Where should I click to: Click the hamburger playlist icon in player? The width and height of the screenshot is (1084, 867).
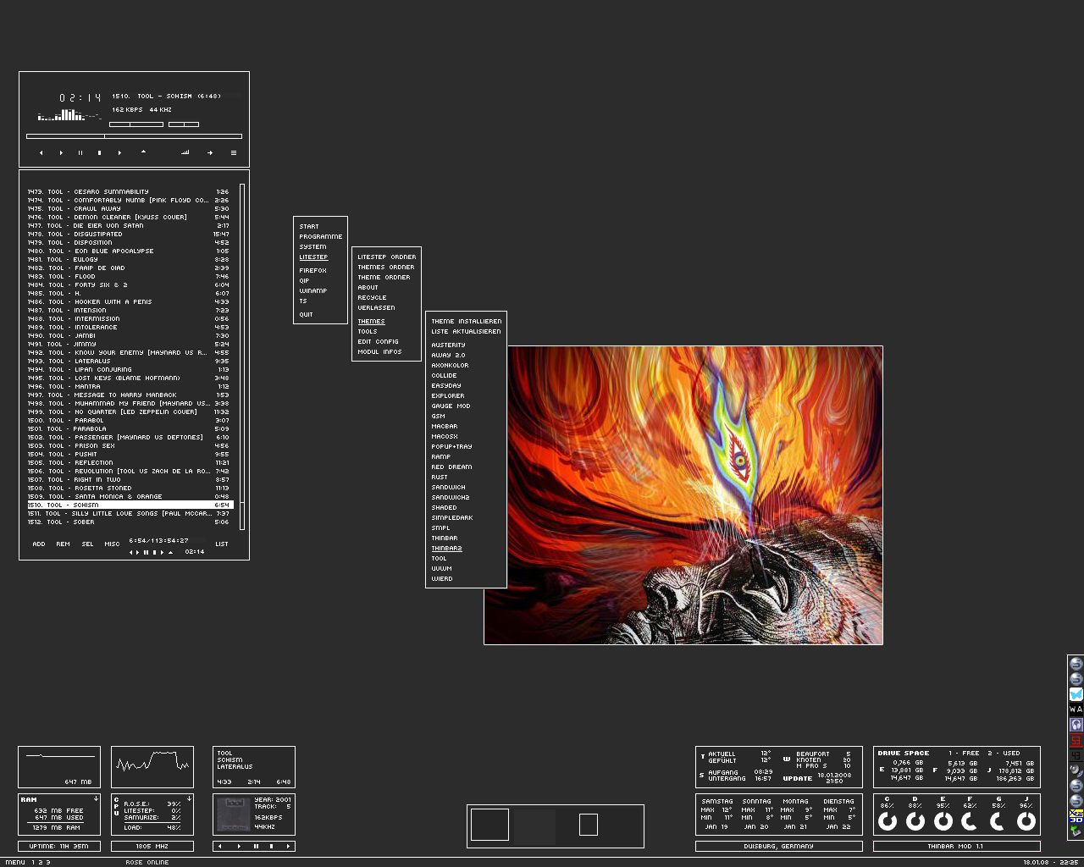click(x=234, y=153)
